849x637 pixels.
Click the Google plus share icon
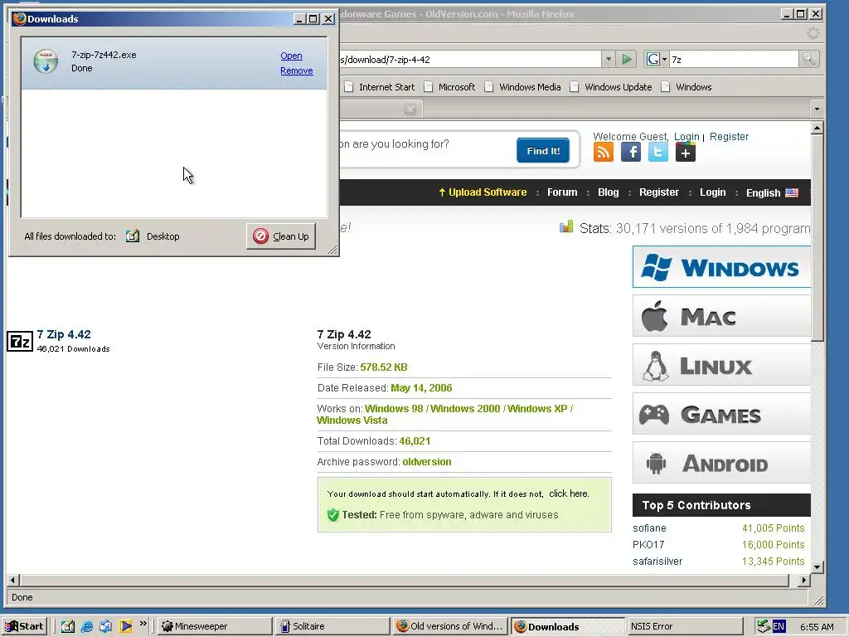point(686,153)
